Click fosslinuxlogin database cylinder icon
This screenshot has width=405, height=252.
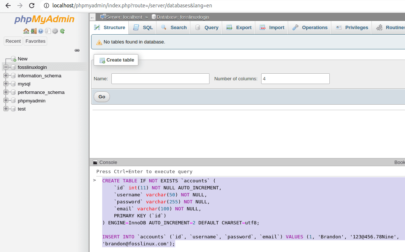tap(13, 67)
